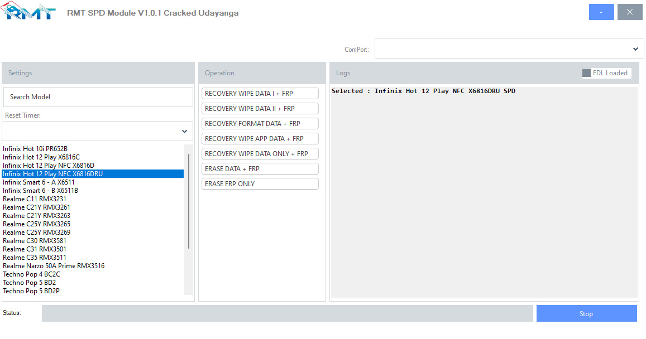Select Techno Pop 5 BD2P model
The width and height of the screenshot is (646, 339).
point(93,291)
